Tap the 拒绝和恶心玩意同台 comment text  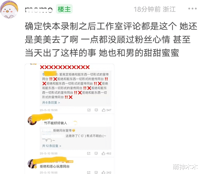coord(55,166)
